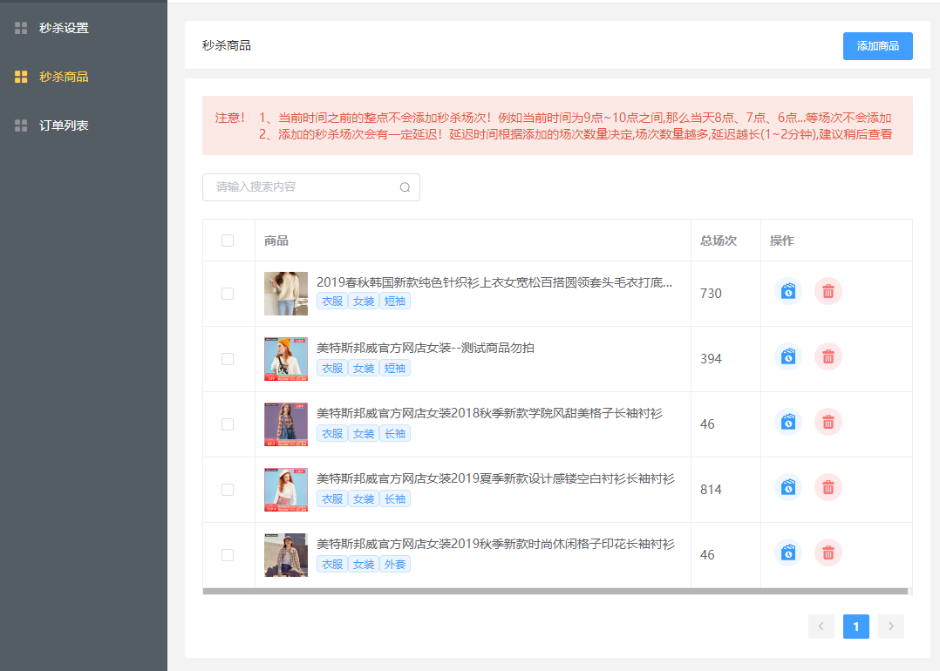940x671 pixels.
Task: Click the 2019春秋韩国新款 sweater product thumbnail
Action: [x=286, y=294]
